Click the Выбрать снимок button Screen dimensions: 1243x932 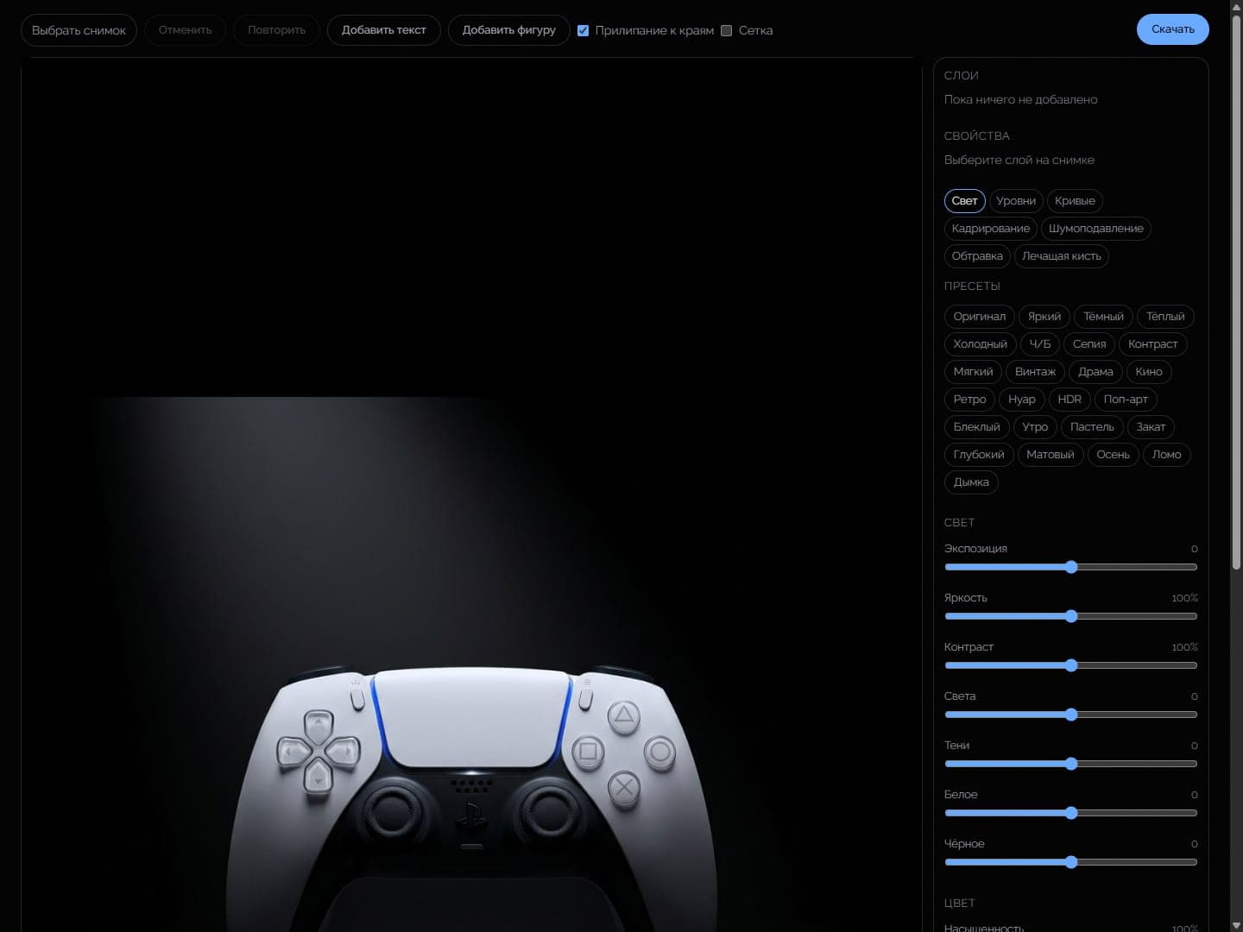(79, 30)
